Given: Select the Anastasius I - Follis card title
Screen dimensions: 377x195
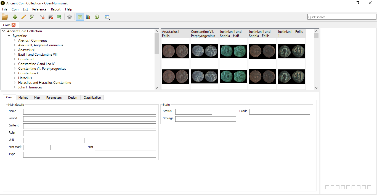Looking at the screenshot, I should click(175, 34).
